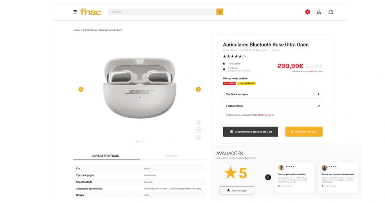385x203 pixels.
Task: Click the compare product icon
Action: pos(199,123)
